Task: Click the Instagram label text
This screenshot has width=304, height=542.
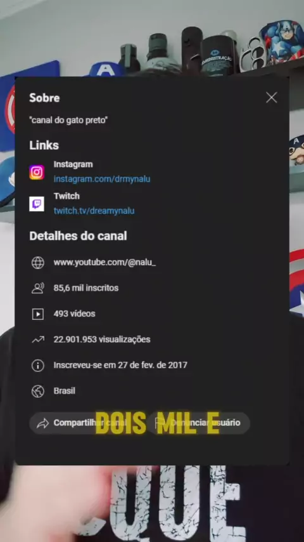Action: point(73,164)
